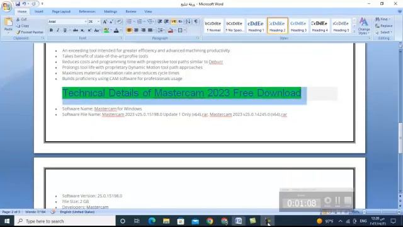The width and height of the screenshot is (403, 227).
Task: Apply the Normal style
Action: tap(213, 26)
